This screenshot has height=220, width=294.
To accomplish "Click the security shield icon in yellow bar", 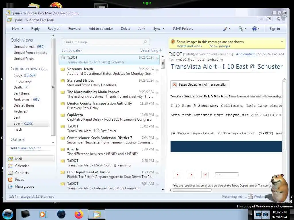I will [173, 42].
